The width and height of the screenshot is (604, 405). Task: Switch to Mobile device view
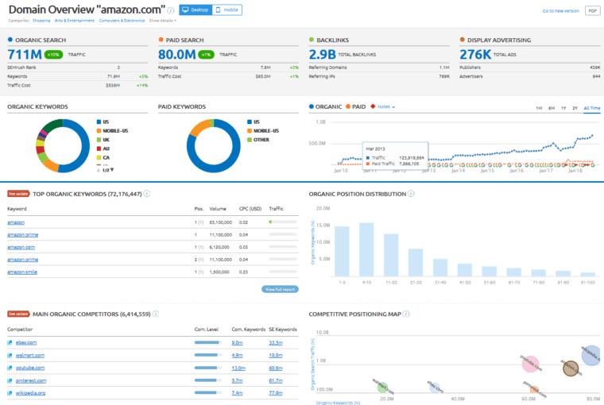pyautogui.click(x=226, y=10)
